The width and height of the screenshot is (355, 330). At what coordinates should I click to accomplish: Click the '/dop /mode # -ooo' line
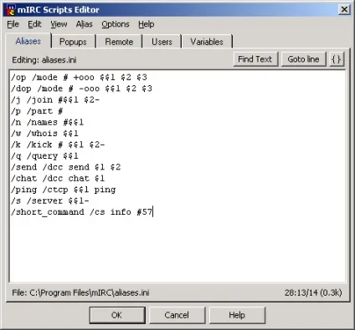point(81,89)
